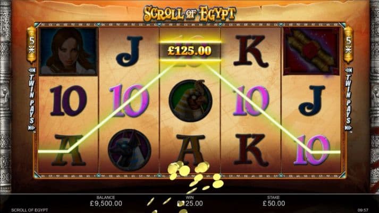Click the dark purple 10 on the first reel
Image resolution: width=379 pixels, height=213 pixels.
coord(69,101)
